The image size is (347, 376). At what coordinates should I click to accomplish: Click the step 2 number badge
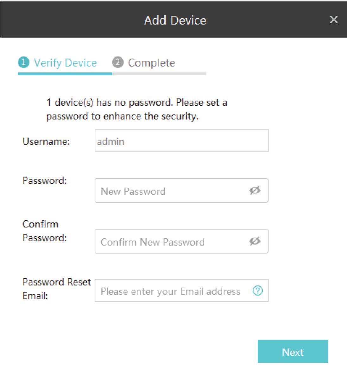click(x=117, y=62)
